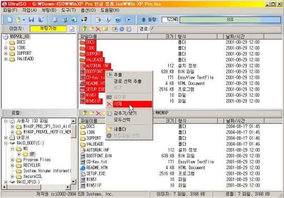Click the Save floppy disk icon
Image resolution: width=284 pixels, height=198 pixels.
tap(31, 20)
